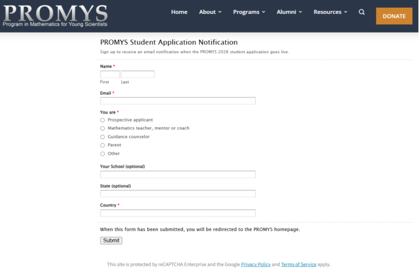Viewport: 419px width, 274px height.
Task: Focus the Country input field
Action: pos(177,213)
